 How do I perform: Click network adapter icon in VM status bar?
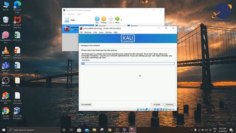point(146,109)
